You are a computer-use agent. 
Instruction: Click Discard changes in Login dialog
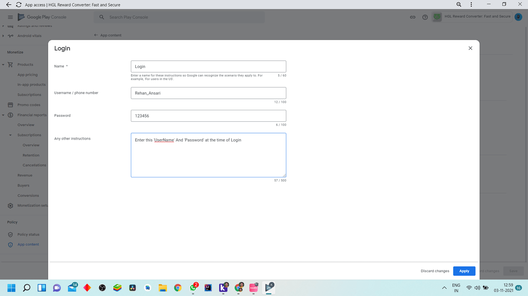pos(435,271)
